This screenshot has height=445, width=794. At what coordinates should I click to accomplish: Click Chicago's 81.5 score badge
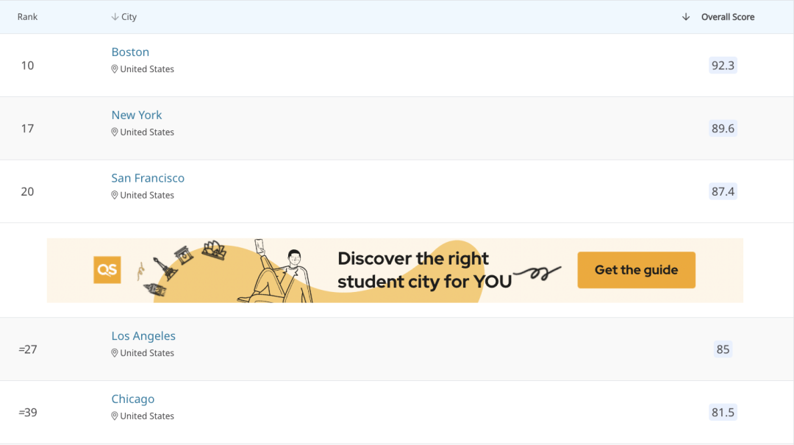tap(723, 412)
